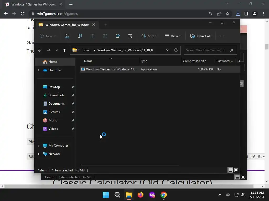Click the Explorer horizontal scrollbar

[x=130, y=165]
